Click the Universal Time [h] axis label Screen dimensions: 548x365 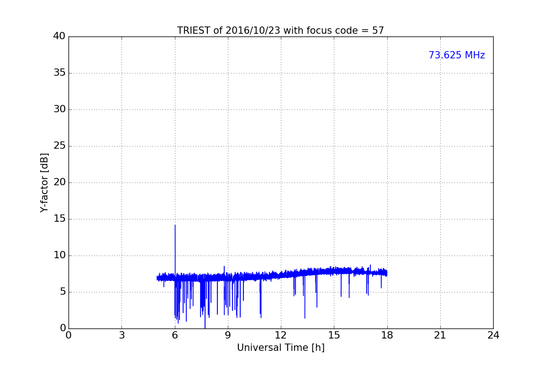280,348
